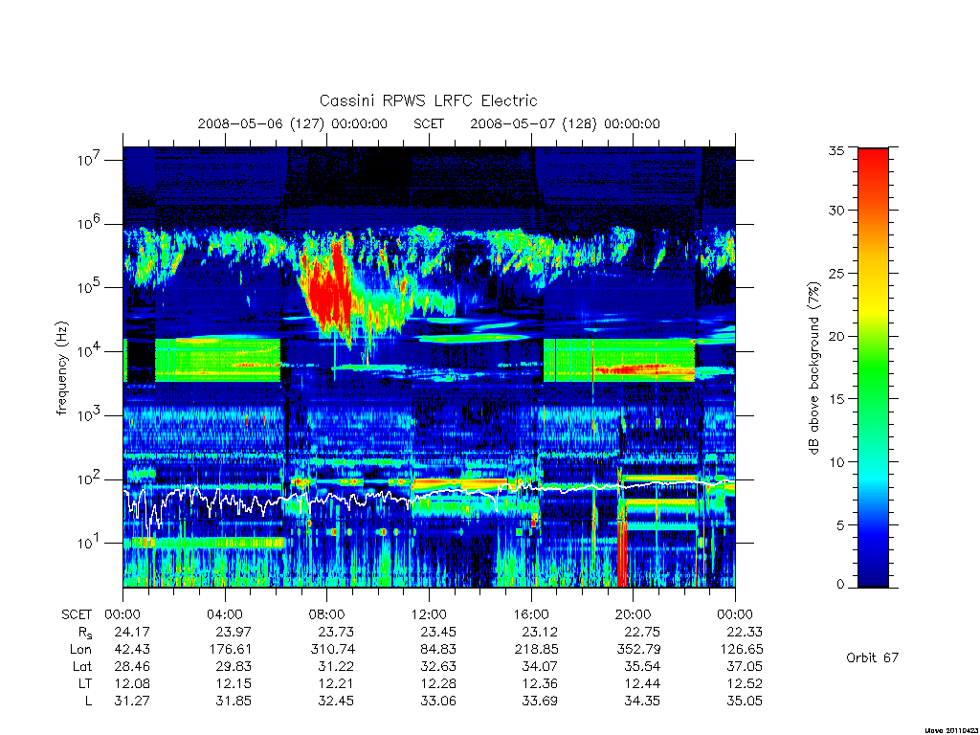
Task: Click the 'Orbit 67' label
Action: coord(872,657)
